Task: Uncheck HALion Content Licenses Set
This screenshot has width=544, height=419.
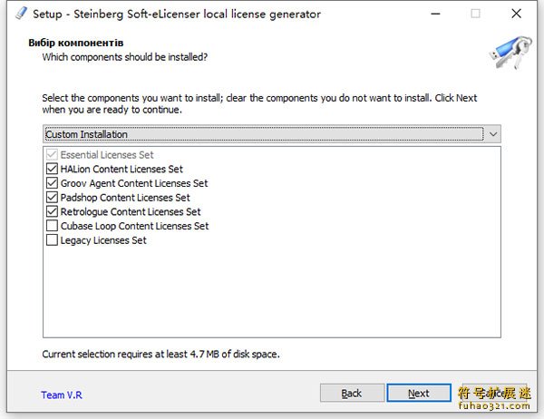Action: point(52,169)
